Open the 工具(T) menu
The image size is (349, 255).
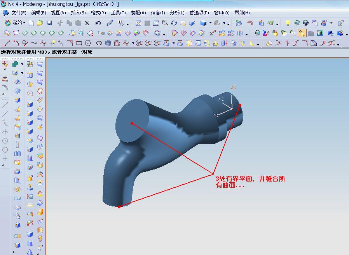[118, 13]
